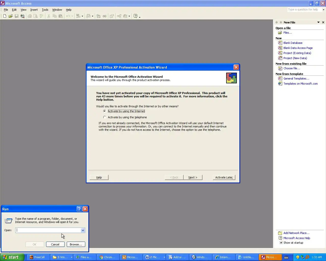Open the help question box history dropdown
Screen dimensions: 326x261
323,10
